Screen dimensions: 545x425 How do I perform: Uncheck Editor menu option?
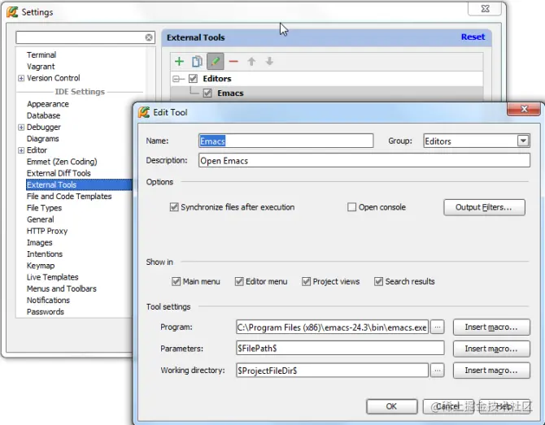click(239, 281)
